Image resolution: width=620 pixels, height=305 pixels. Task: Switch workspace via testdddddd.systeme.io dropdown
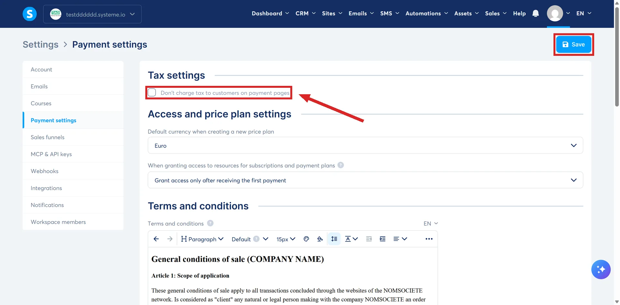(92, 14)
